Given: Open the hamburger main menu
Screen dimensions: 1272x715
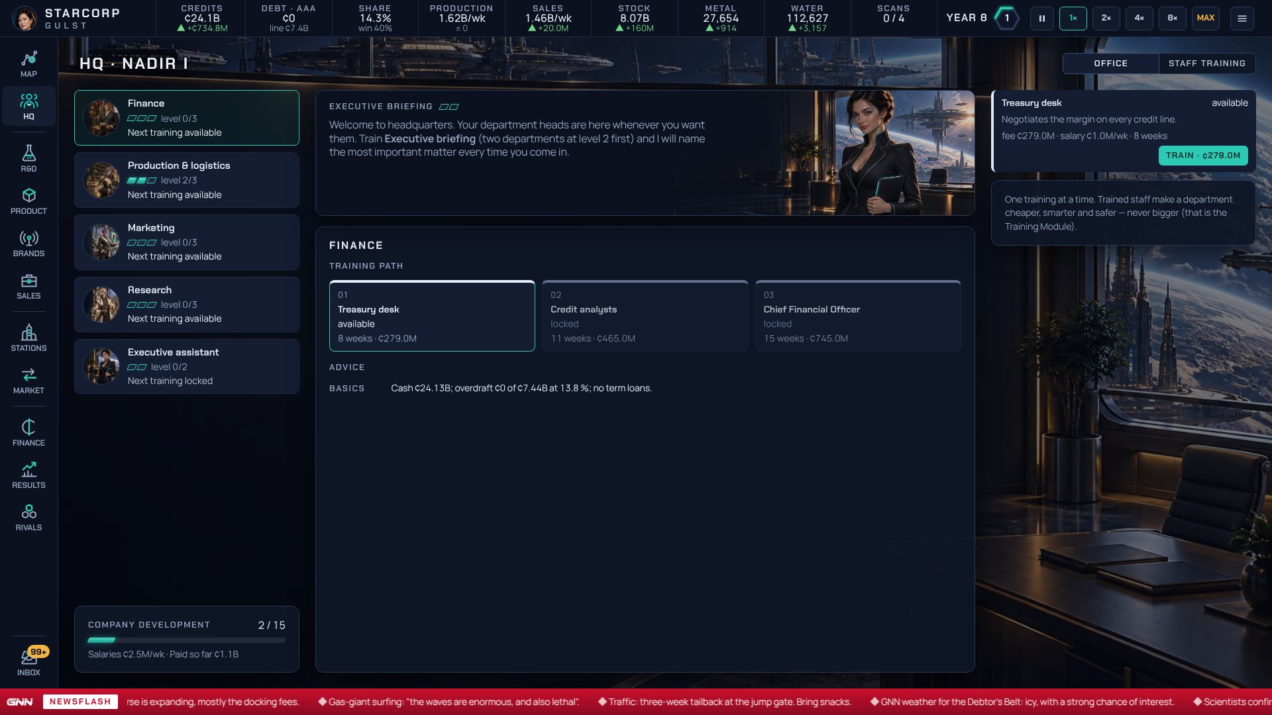Looking at the screenshot, I should (x=1242, y=19).
